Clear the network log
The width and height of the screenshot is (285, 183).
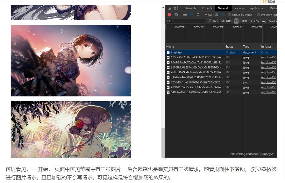[176, 15]
